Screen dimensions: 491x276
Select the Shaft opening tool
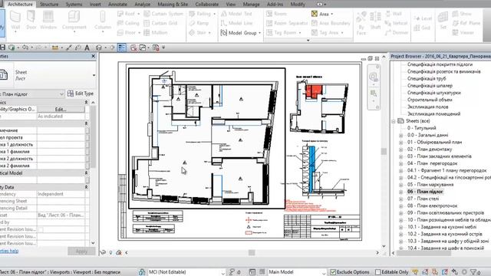click(x=375, y=21)
